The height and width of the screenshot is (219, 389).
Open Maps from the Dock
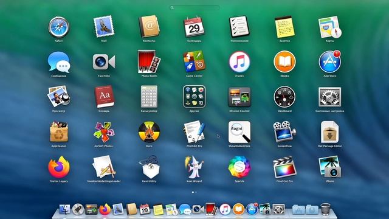point(171,209)
